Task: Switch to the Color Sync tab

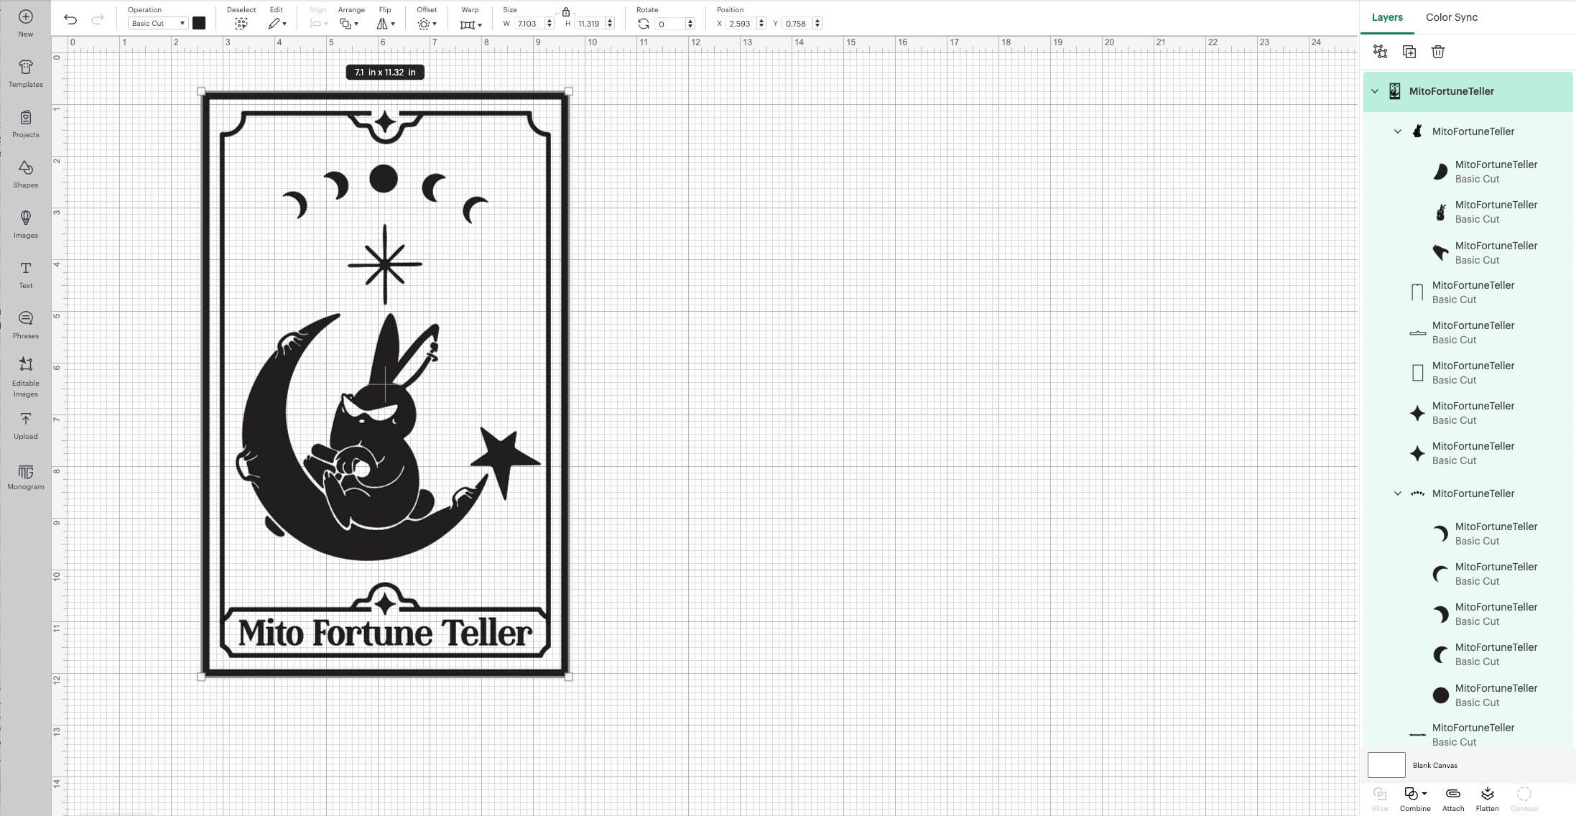Action: 1452,17
